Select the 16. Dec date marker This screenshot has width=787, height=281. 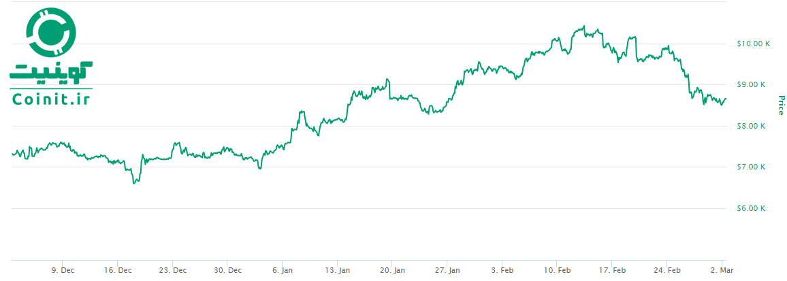(118, 270)
